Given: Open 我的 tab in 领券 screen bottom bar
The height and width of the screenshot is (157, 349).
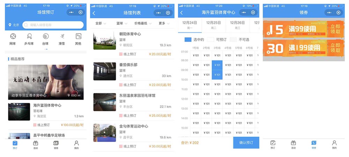Looking at the screenshot, I should tap(334, 145).
